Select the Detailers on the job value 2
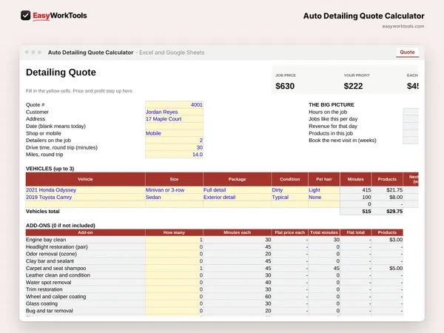 pos(174,140)
